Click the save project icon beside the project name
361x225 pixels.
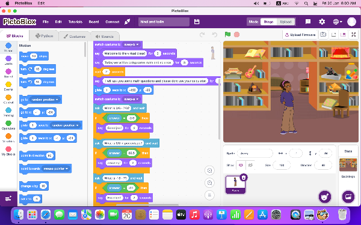tap(197, 22)
